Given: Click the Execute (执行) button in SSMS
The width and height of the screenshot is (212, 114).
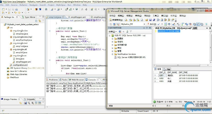Looking at the screenshot, I should tap(152, 24).
